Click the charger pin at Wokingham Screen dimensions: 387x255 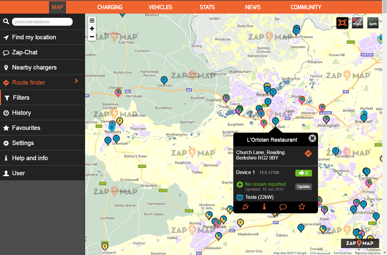click(326, 120)
